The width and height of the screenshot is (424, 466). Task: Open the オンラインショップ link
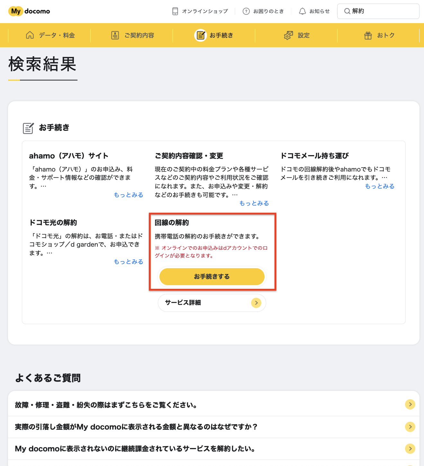point(200,11)
